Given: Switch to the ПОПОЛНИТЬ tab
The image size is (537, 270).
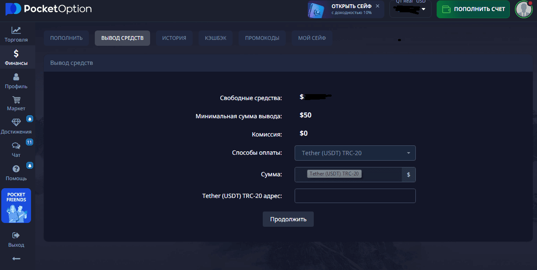Looking at the screenshot, I should click(x=66, y=38).
